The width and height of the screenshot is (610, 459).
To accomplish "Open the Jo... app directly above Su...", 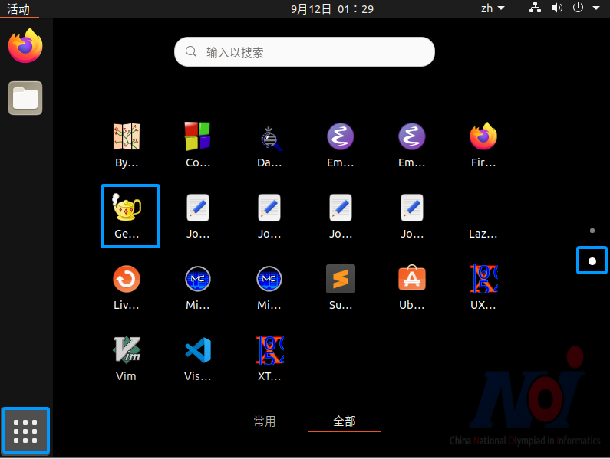I will tap(341, 216).
